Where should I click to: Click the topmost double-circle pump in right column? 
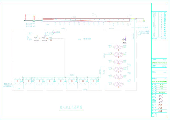click(118, 47)
